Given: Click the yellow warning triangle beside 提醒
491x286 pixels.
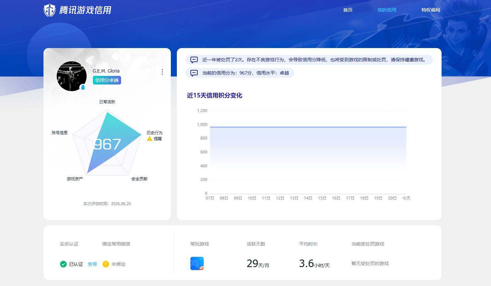Looking at the screenshot, I should [x=150, y=139].
